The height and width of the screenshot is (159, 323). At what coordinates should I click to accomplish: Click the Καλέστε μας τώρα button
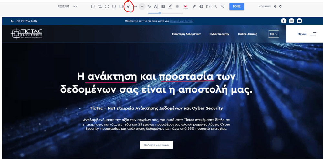click(156, 145)
